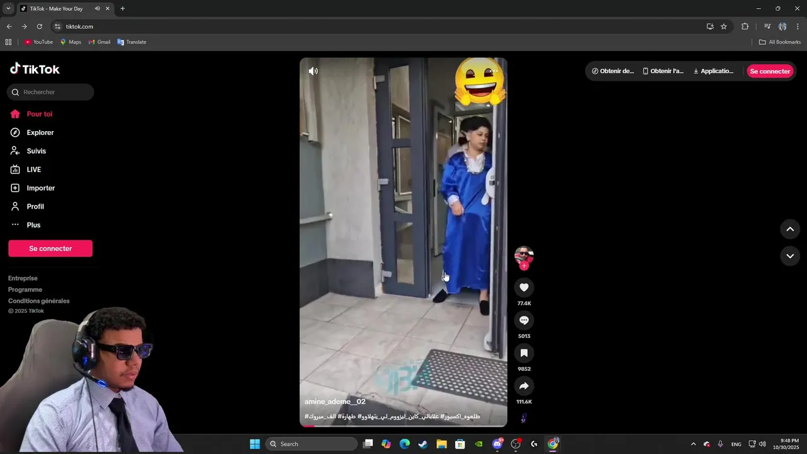Go to next video with down chevron
The width and height of the screenshot is (807, 454).
790,256
